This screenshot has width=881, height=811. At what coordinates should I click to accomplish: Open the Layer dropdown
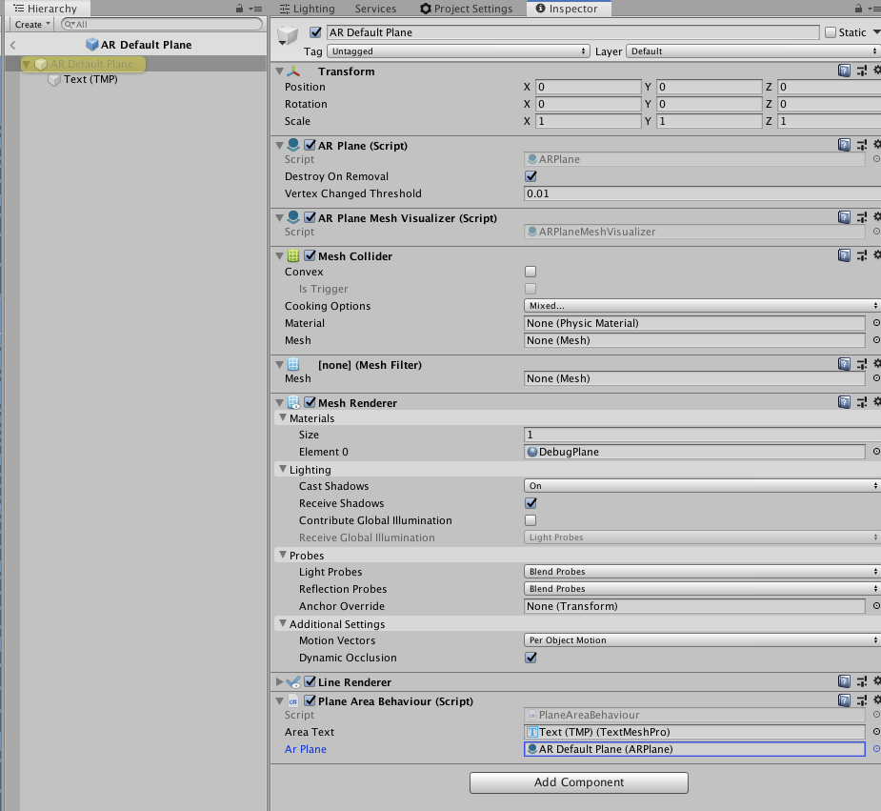[753, 51]
